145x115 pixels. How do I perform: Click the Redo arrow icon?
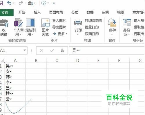(x=21, y=3)
